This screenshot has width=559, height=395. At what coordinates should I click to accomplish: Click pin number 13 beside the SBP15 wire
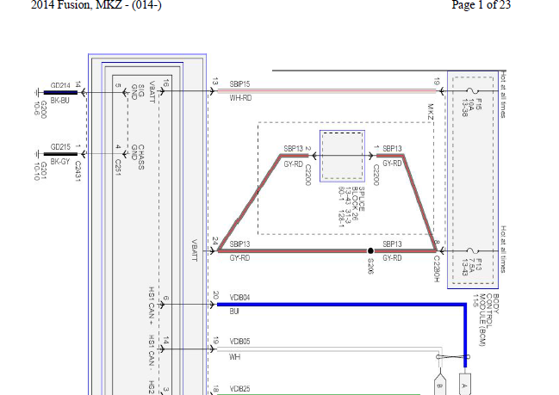pos(214,82)
